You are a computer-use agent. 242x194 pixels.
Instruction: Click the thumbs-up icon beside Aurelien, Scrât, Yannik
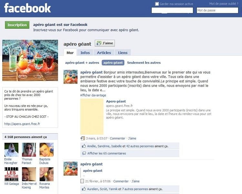[x=84, y=189]
